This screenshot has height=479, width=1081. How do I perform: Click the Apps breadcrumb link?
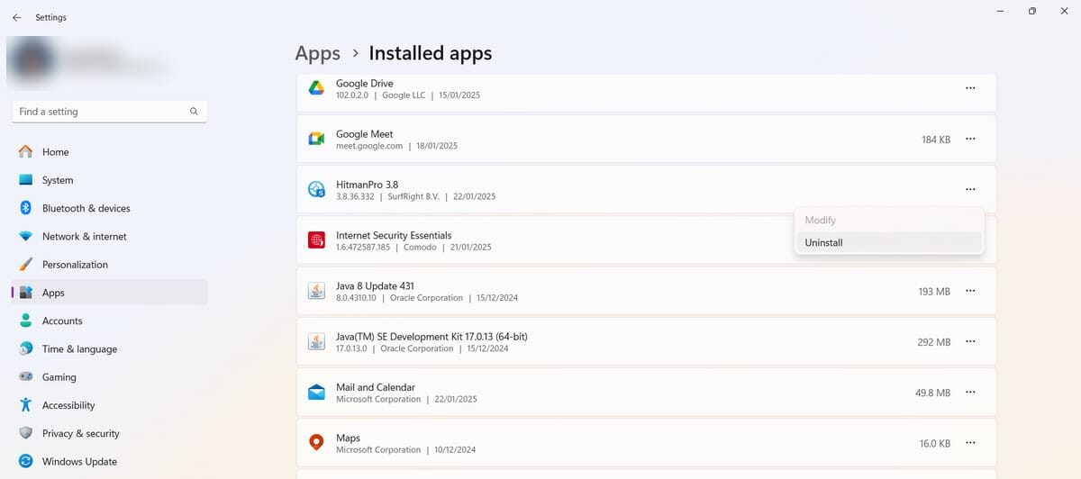pyautogui.click(x=318, y=53)
